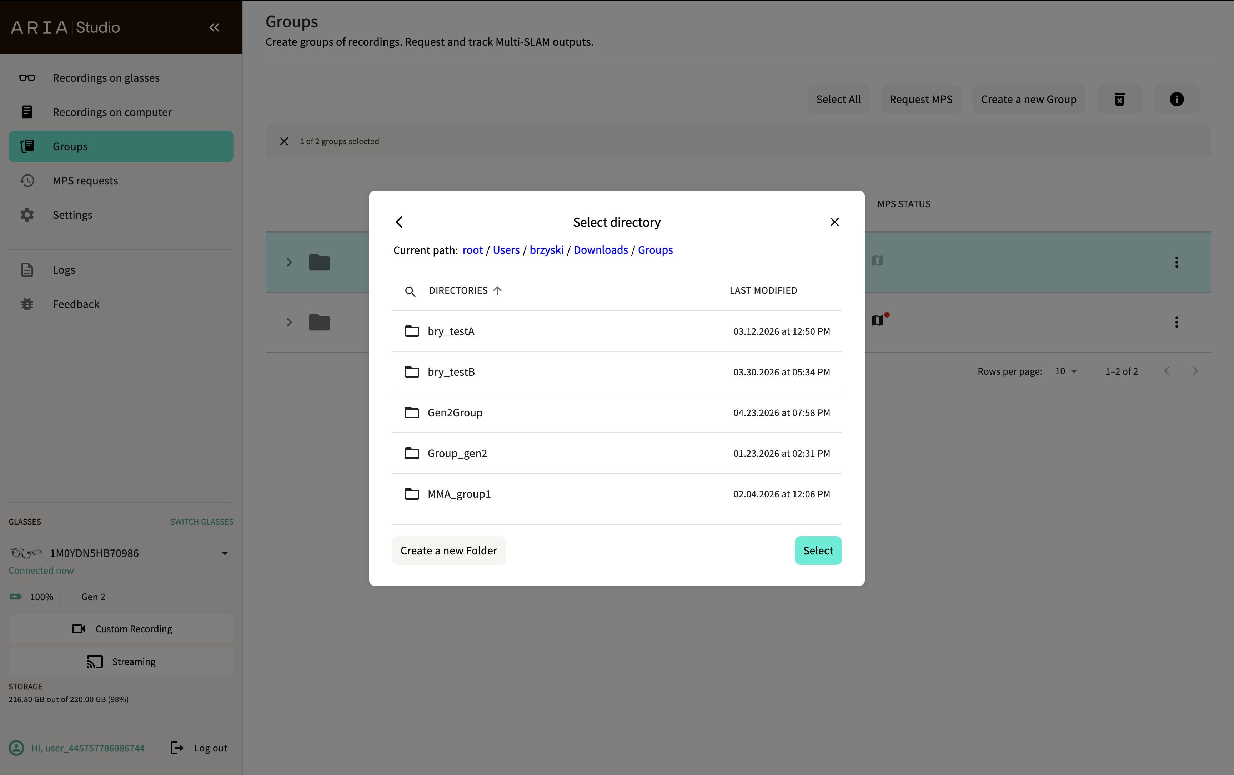Click the date 03.12.2026 at 12:50 PM
This screenshot has height=775, width=1234.
(782, 331)
